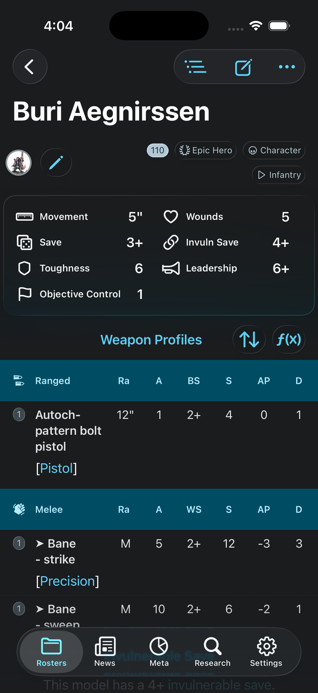Tap the back arrow button
The width and height of the screenshot is (318, 693).
(30, 67)
